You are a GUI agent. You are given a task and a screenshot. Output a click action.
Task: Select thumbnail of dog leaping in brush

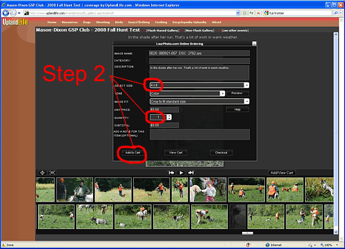pos(319,190)
